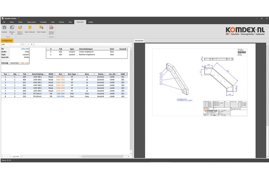
Task: Select the 'Linker trapboom' cell
Action: [x=86, y=52]
